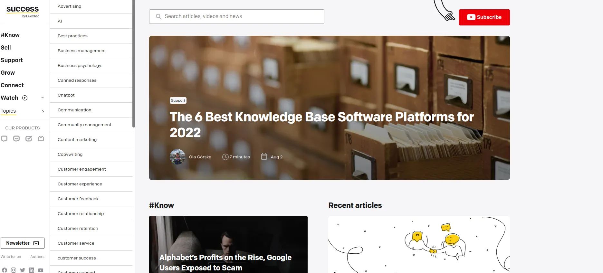The width and height of the screenshot is (603, 273).
Task: Open the Instagram icon in the sidebar
Action: coord(14,270)
